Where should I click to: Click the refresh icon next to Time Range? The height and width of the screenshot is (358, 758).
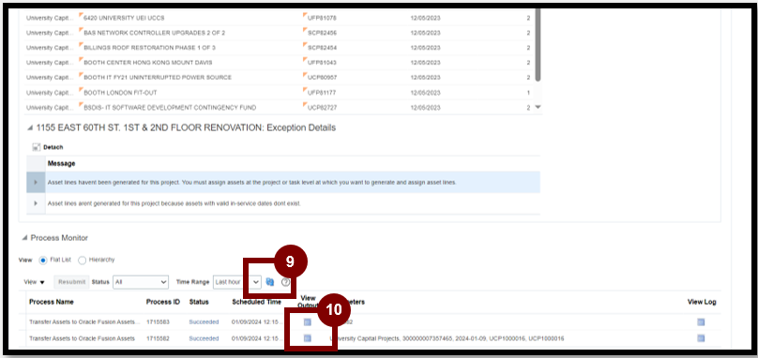270,282
